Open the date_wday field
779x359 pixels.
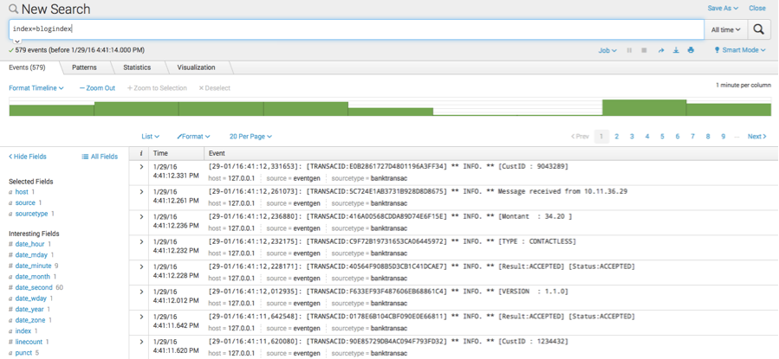coord(31,298)
